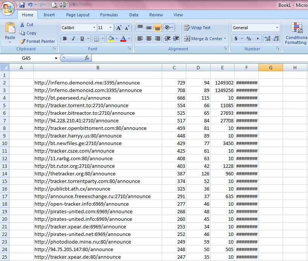
Task: Open the font size 11 dropdown
Action: (x=110, y=28)
